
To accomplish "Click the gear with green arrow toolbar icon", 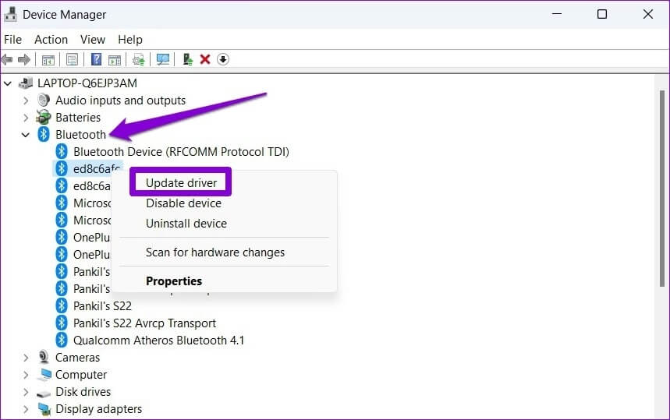I will (x=138, y=60).
